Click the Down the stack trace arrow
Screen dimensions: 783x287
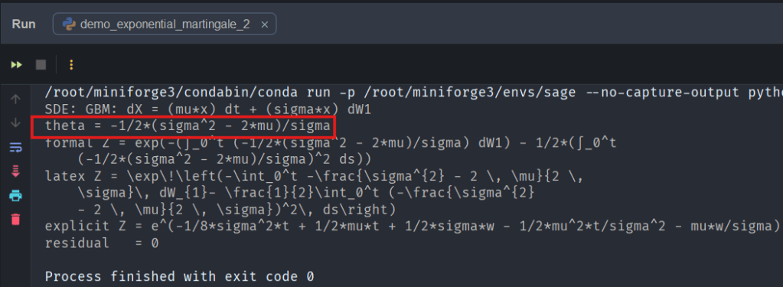(x=15, y=122)
